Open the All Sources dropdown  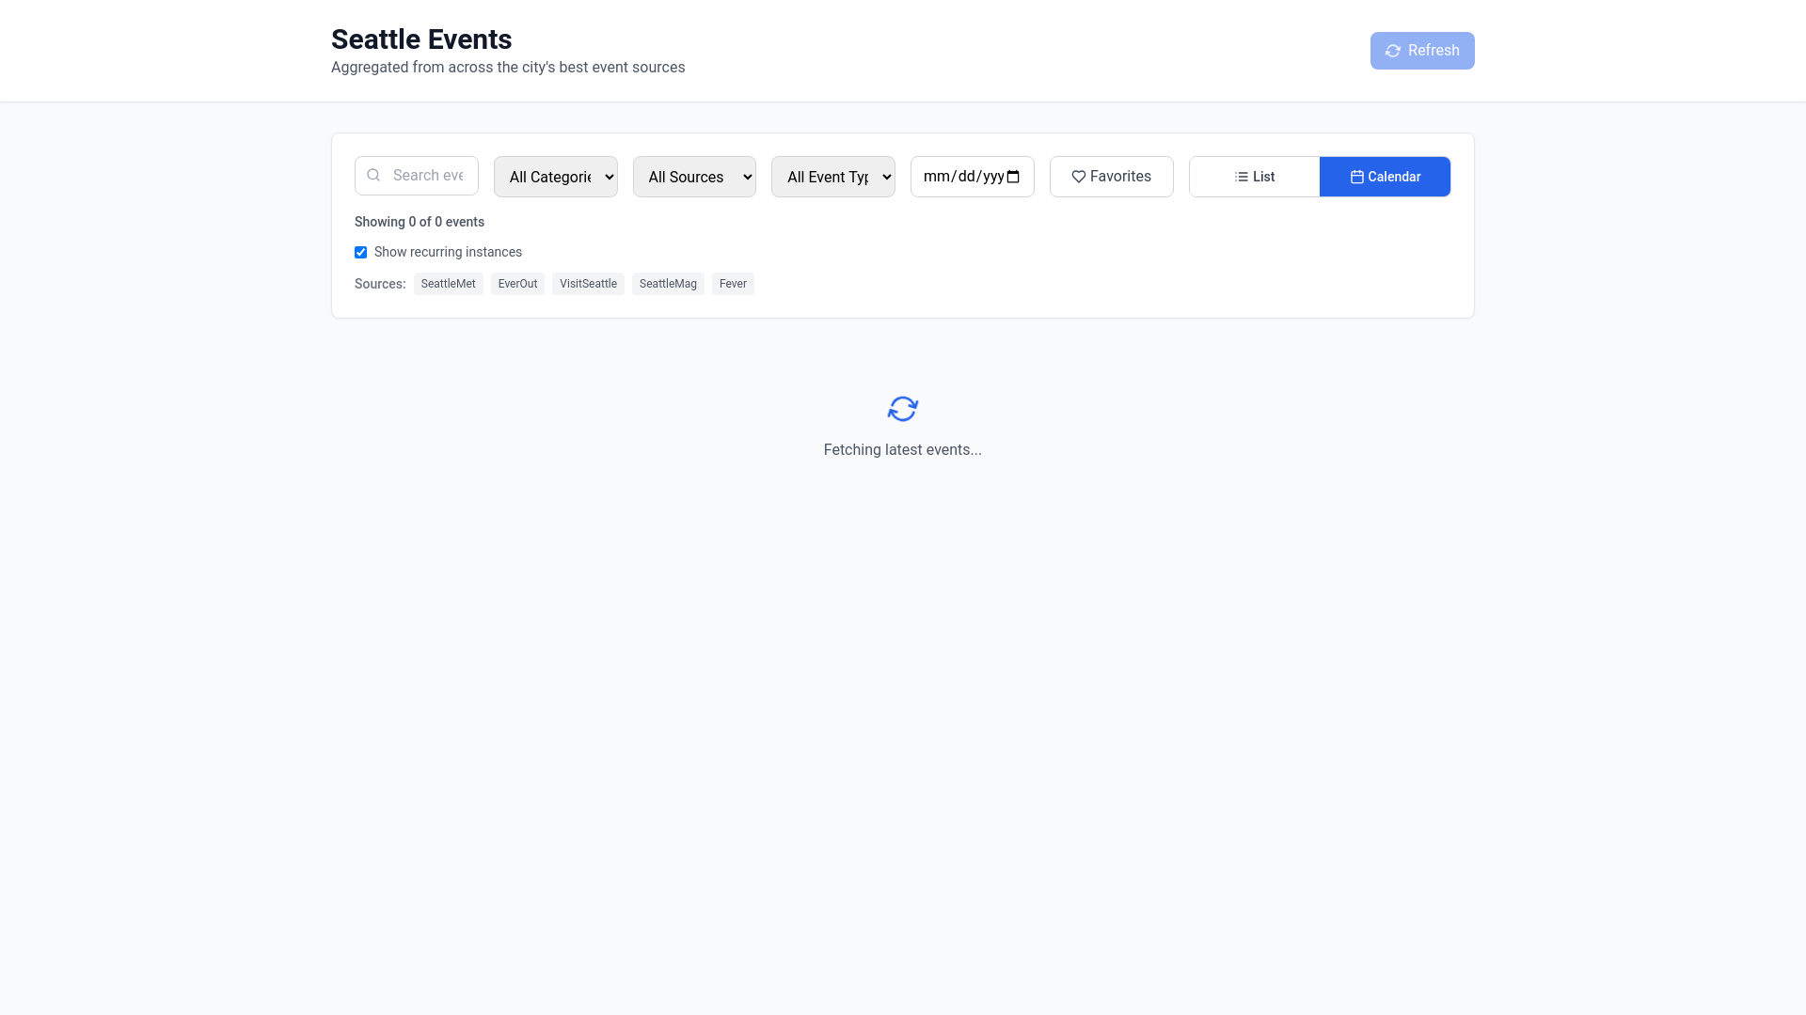pos(694,177)
